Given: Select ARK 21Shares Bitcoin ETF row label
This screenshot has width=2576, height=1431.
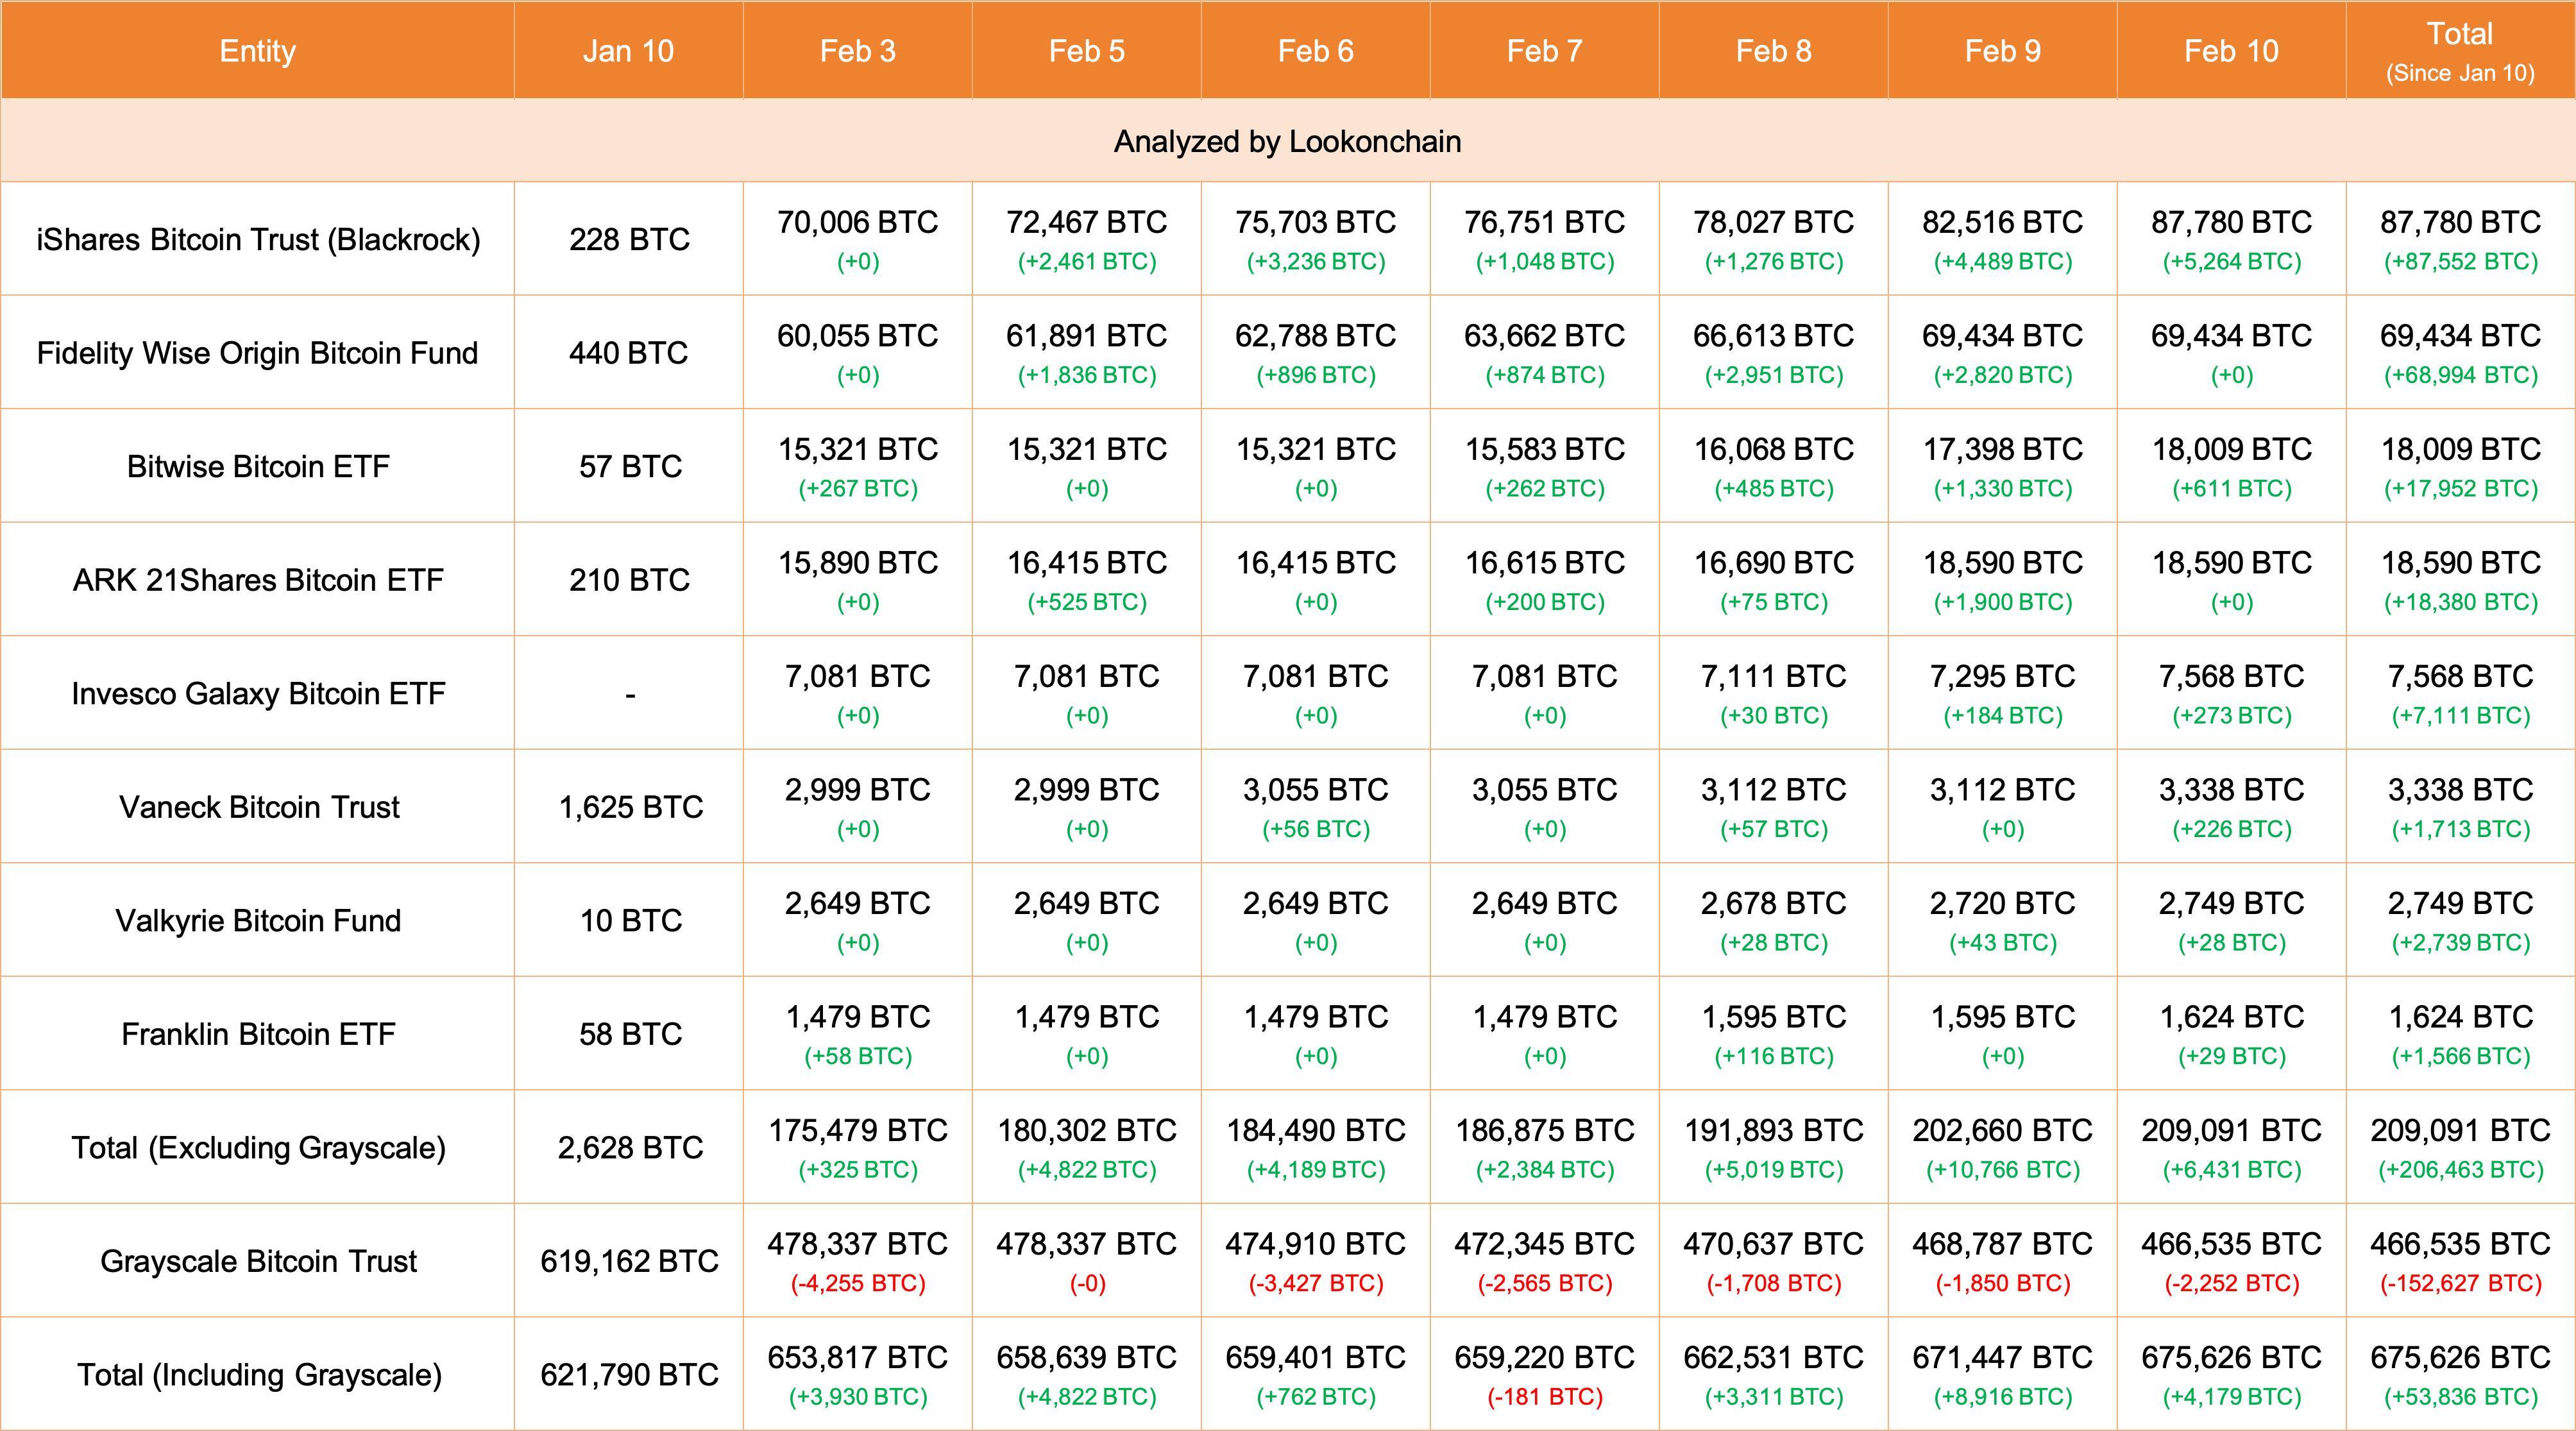Looking at the screenshot, I should coord(258,580).
